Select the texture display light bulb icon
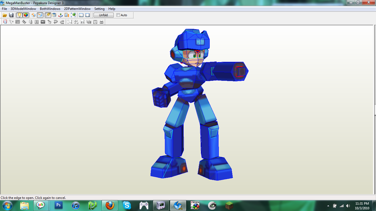Viewport: 376px width, 211px height. [19, 15]
